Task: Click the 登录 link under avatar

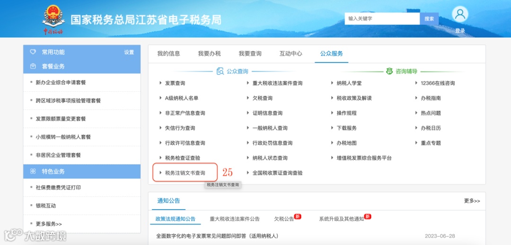Action: (460, 31)
